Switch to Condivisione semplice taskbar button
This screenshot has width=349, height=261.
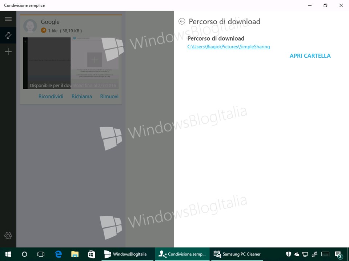click(182, 254)
